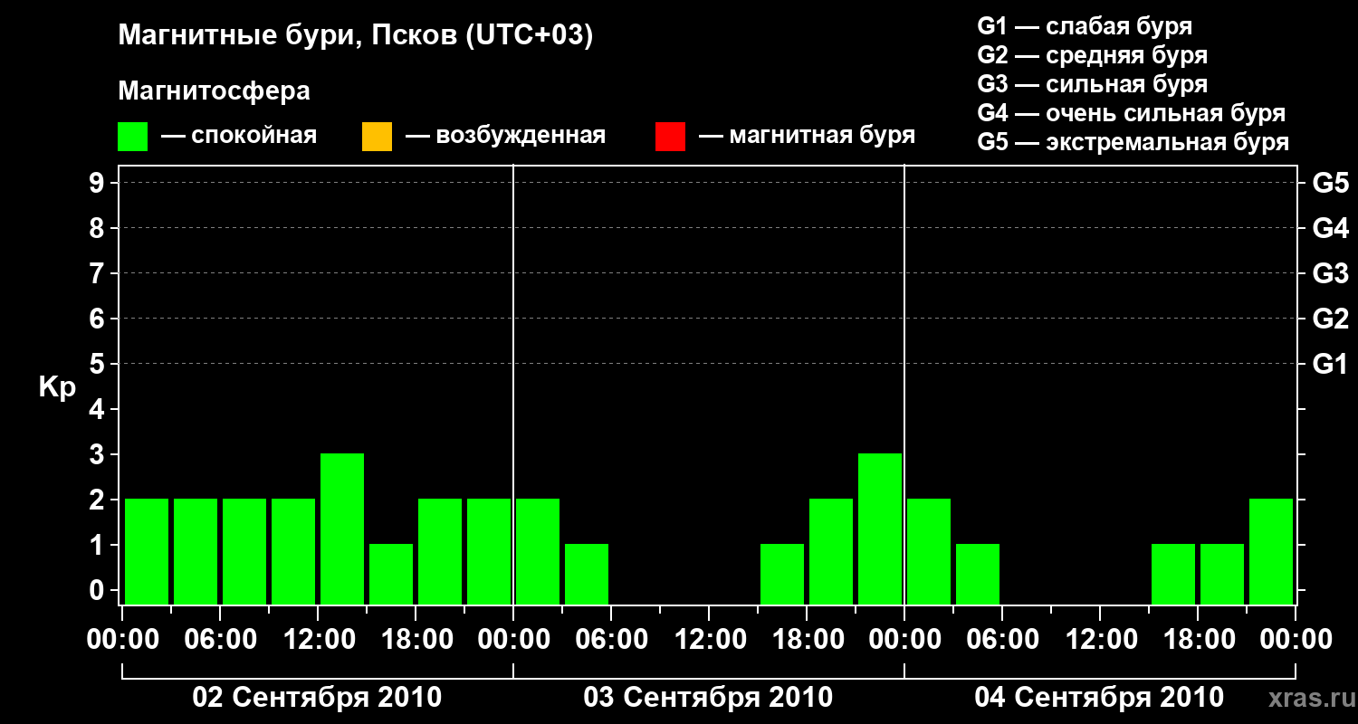Viewport: 1358px width, 724px height.
Task: Click 'G3 — сильная буря' legend line
Action: pos(1092,84)
